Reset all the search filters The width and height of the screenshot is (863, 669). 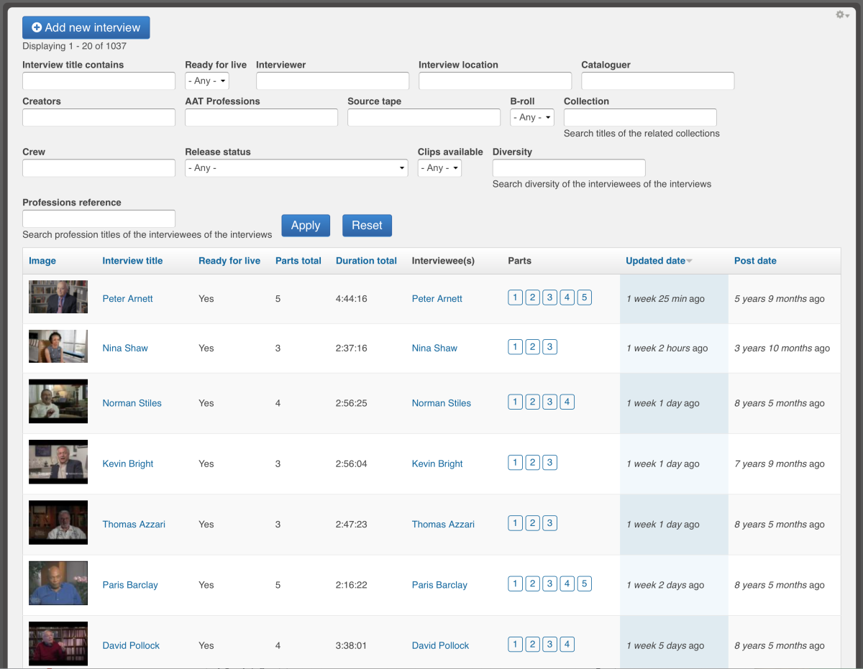coord(367,226)
